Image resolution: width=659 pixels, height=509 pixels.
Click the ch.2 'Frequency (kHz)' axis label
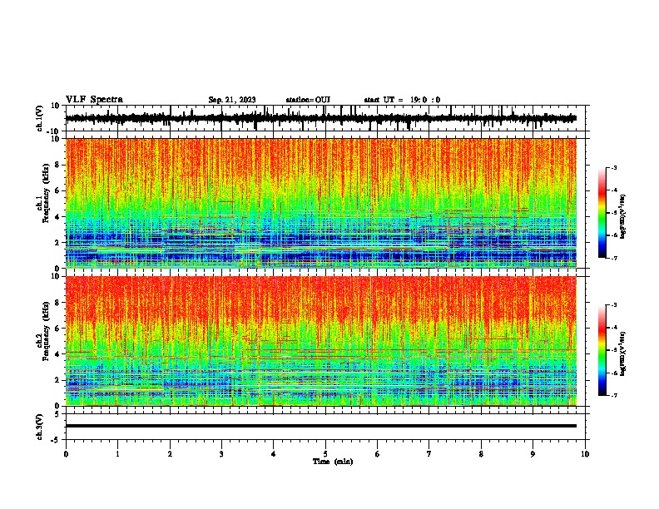coord(46,330)
